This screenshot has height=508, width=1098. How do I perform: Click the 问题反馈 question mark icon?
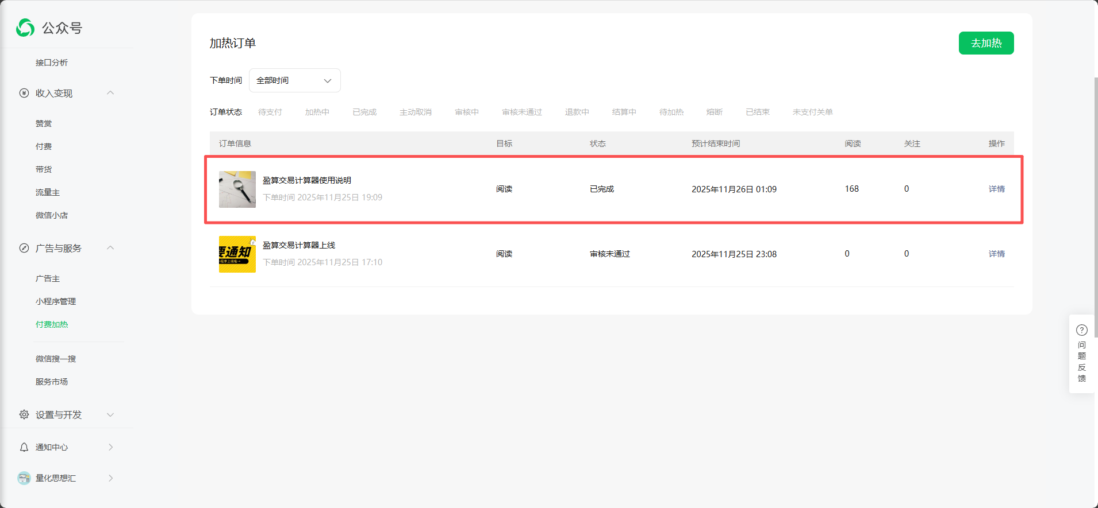coord(1081,330)
